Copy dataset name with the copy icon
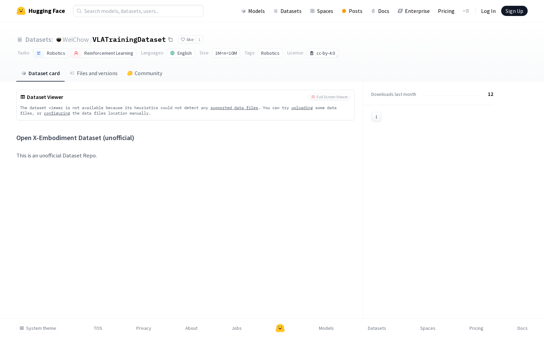544x340 pixels. (x=170, y=39)
